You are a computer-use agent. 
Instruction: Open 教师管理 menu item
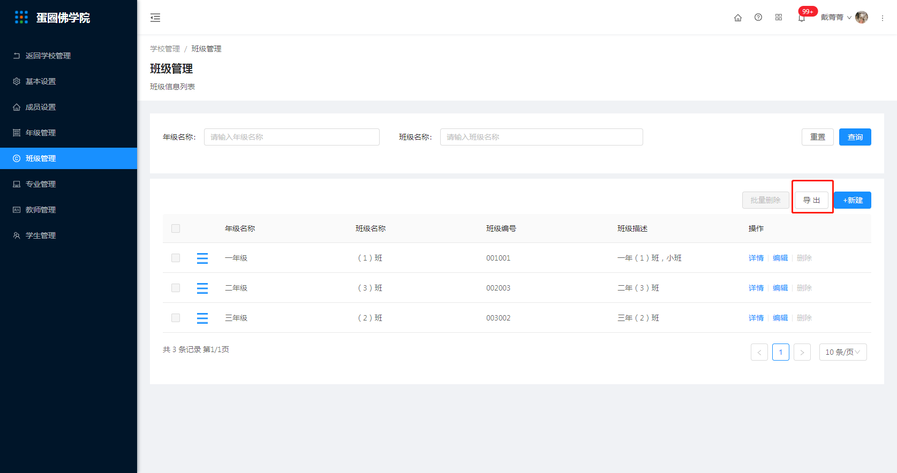pos(69,210)
